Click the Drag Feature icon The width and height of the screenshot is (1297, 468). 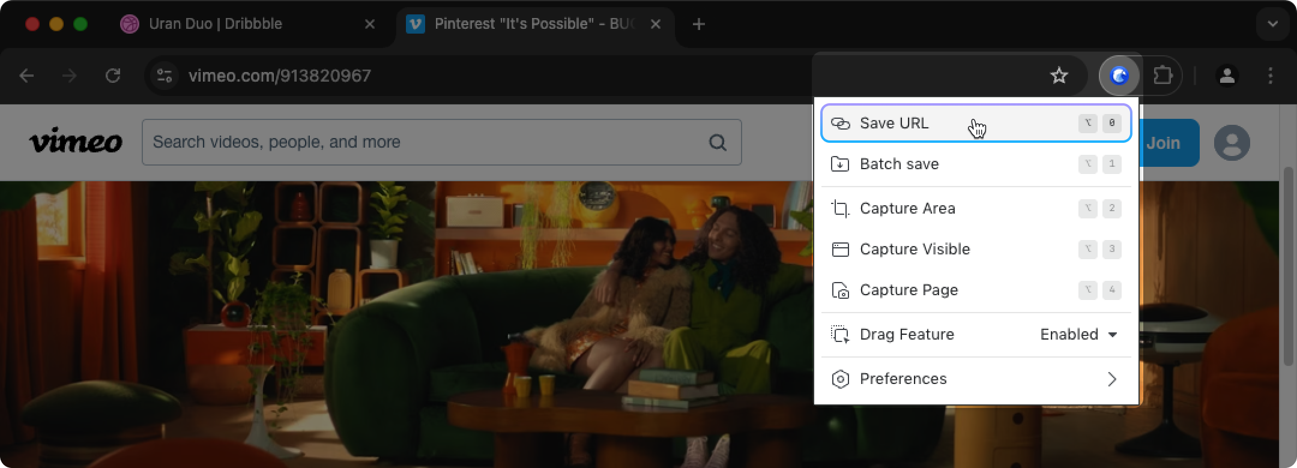[x=840, y=334]
